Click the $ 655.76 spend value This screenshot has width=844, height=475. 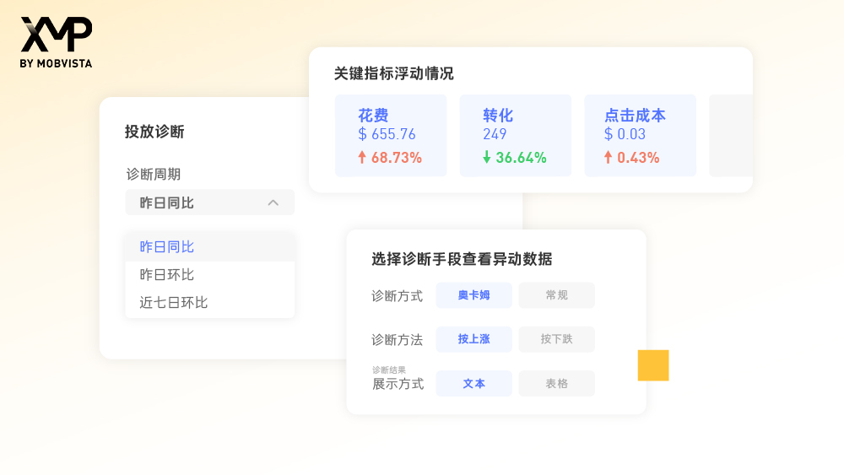(x=387, y=134)
